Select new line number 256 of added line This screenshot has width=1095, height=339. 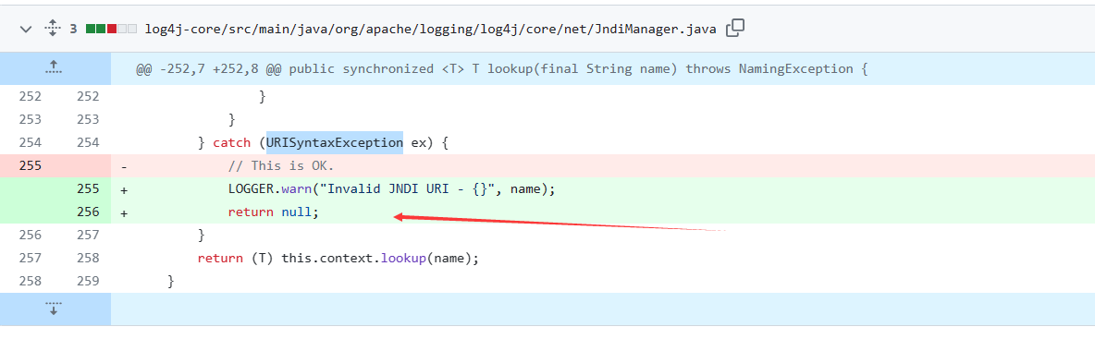click(88, 212)
